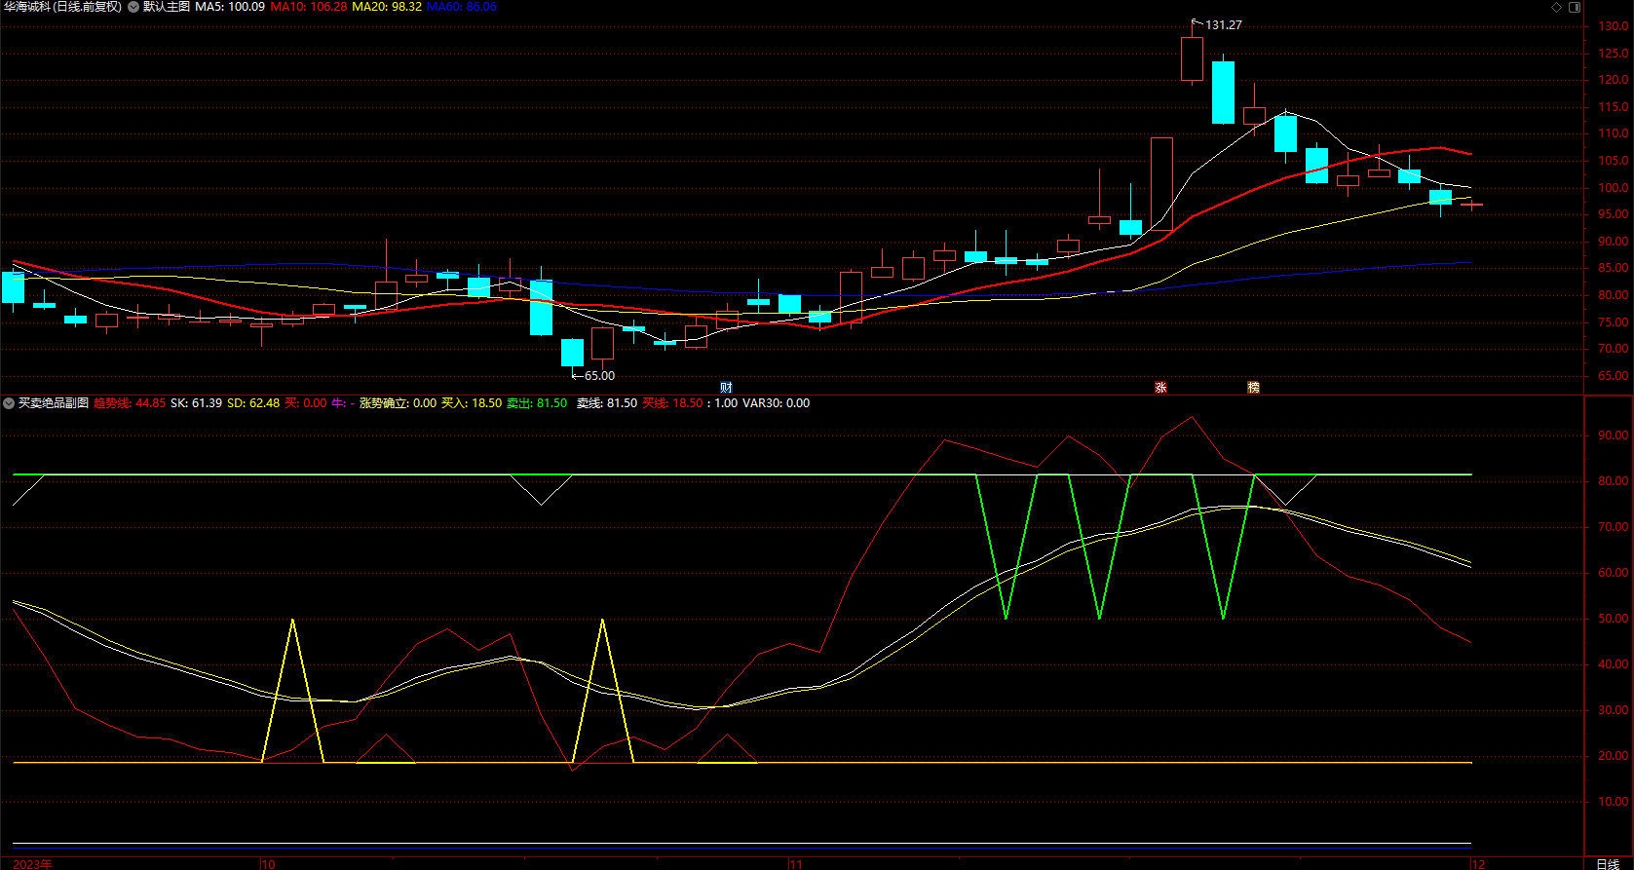Expand the 买卖绝品副图 sub-chart indicator dropdown
Screen dimensions: 1634x870
point(9,403)
